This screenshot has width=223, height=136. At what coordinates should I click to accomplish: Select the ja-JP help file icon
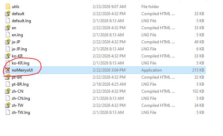click(8, 42)
